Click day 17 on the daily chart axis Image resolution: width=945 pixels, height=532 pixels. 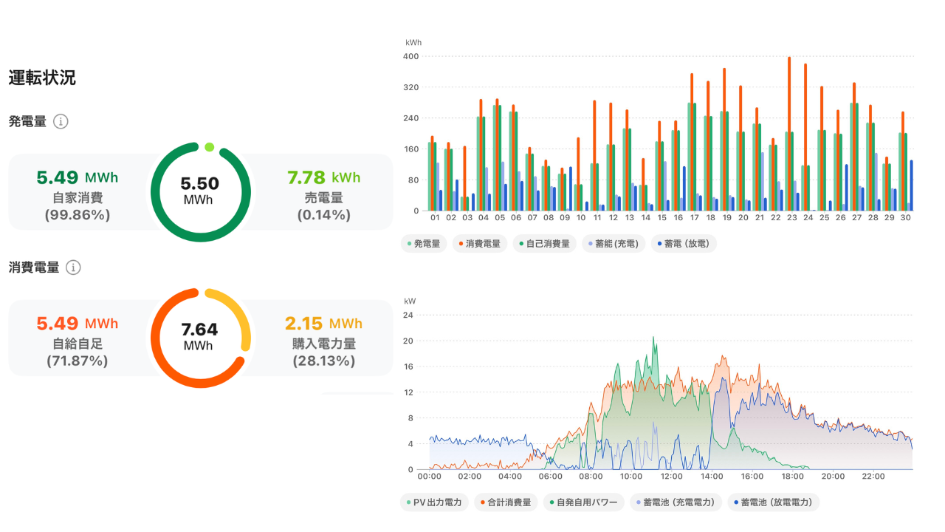[x=694, y=219]
